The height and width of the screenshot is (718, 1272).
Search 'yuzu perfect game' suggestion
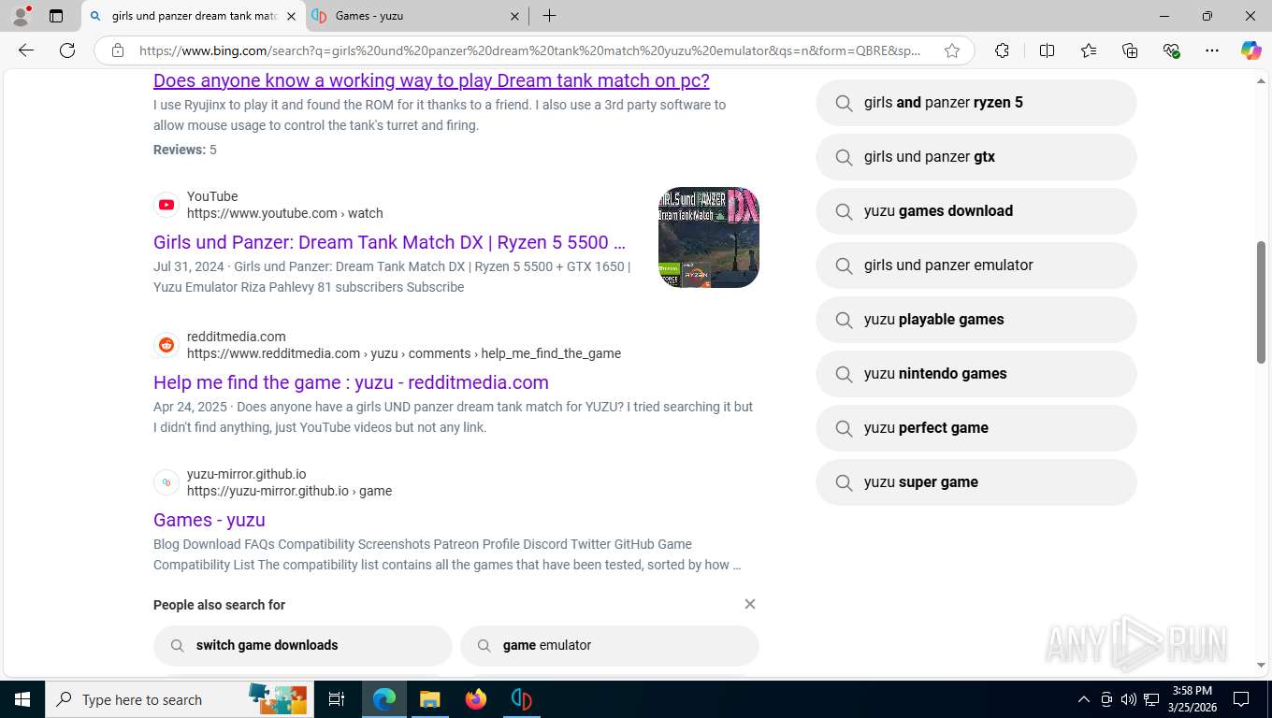tap(976, 428)
